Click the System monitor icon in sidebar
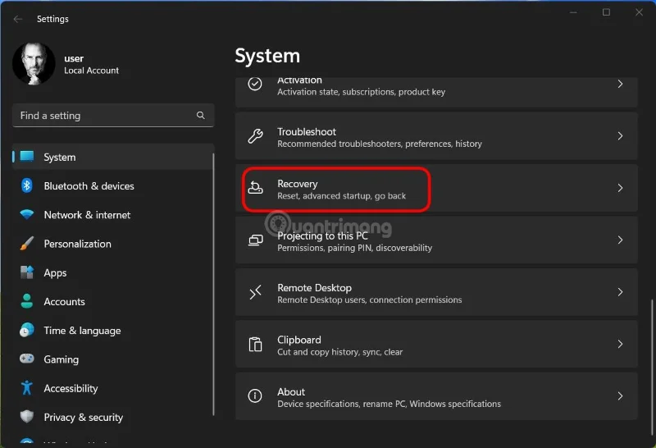The width and height of the screenshot is (656, 448). pyautogui.click(x=27, y=157)
